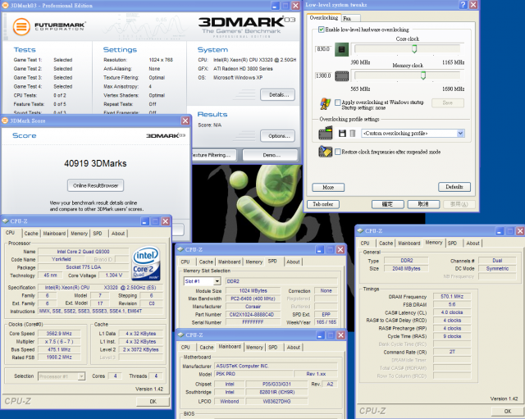The height and width of the screenshot is (419, 525).
Task: Open Mainboard tab in CPU-Z CPU window
Action: pos(54,233)
